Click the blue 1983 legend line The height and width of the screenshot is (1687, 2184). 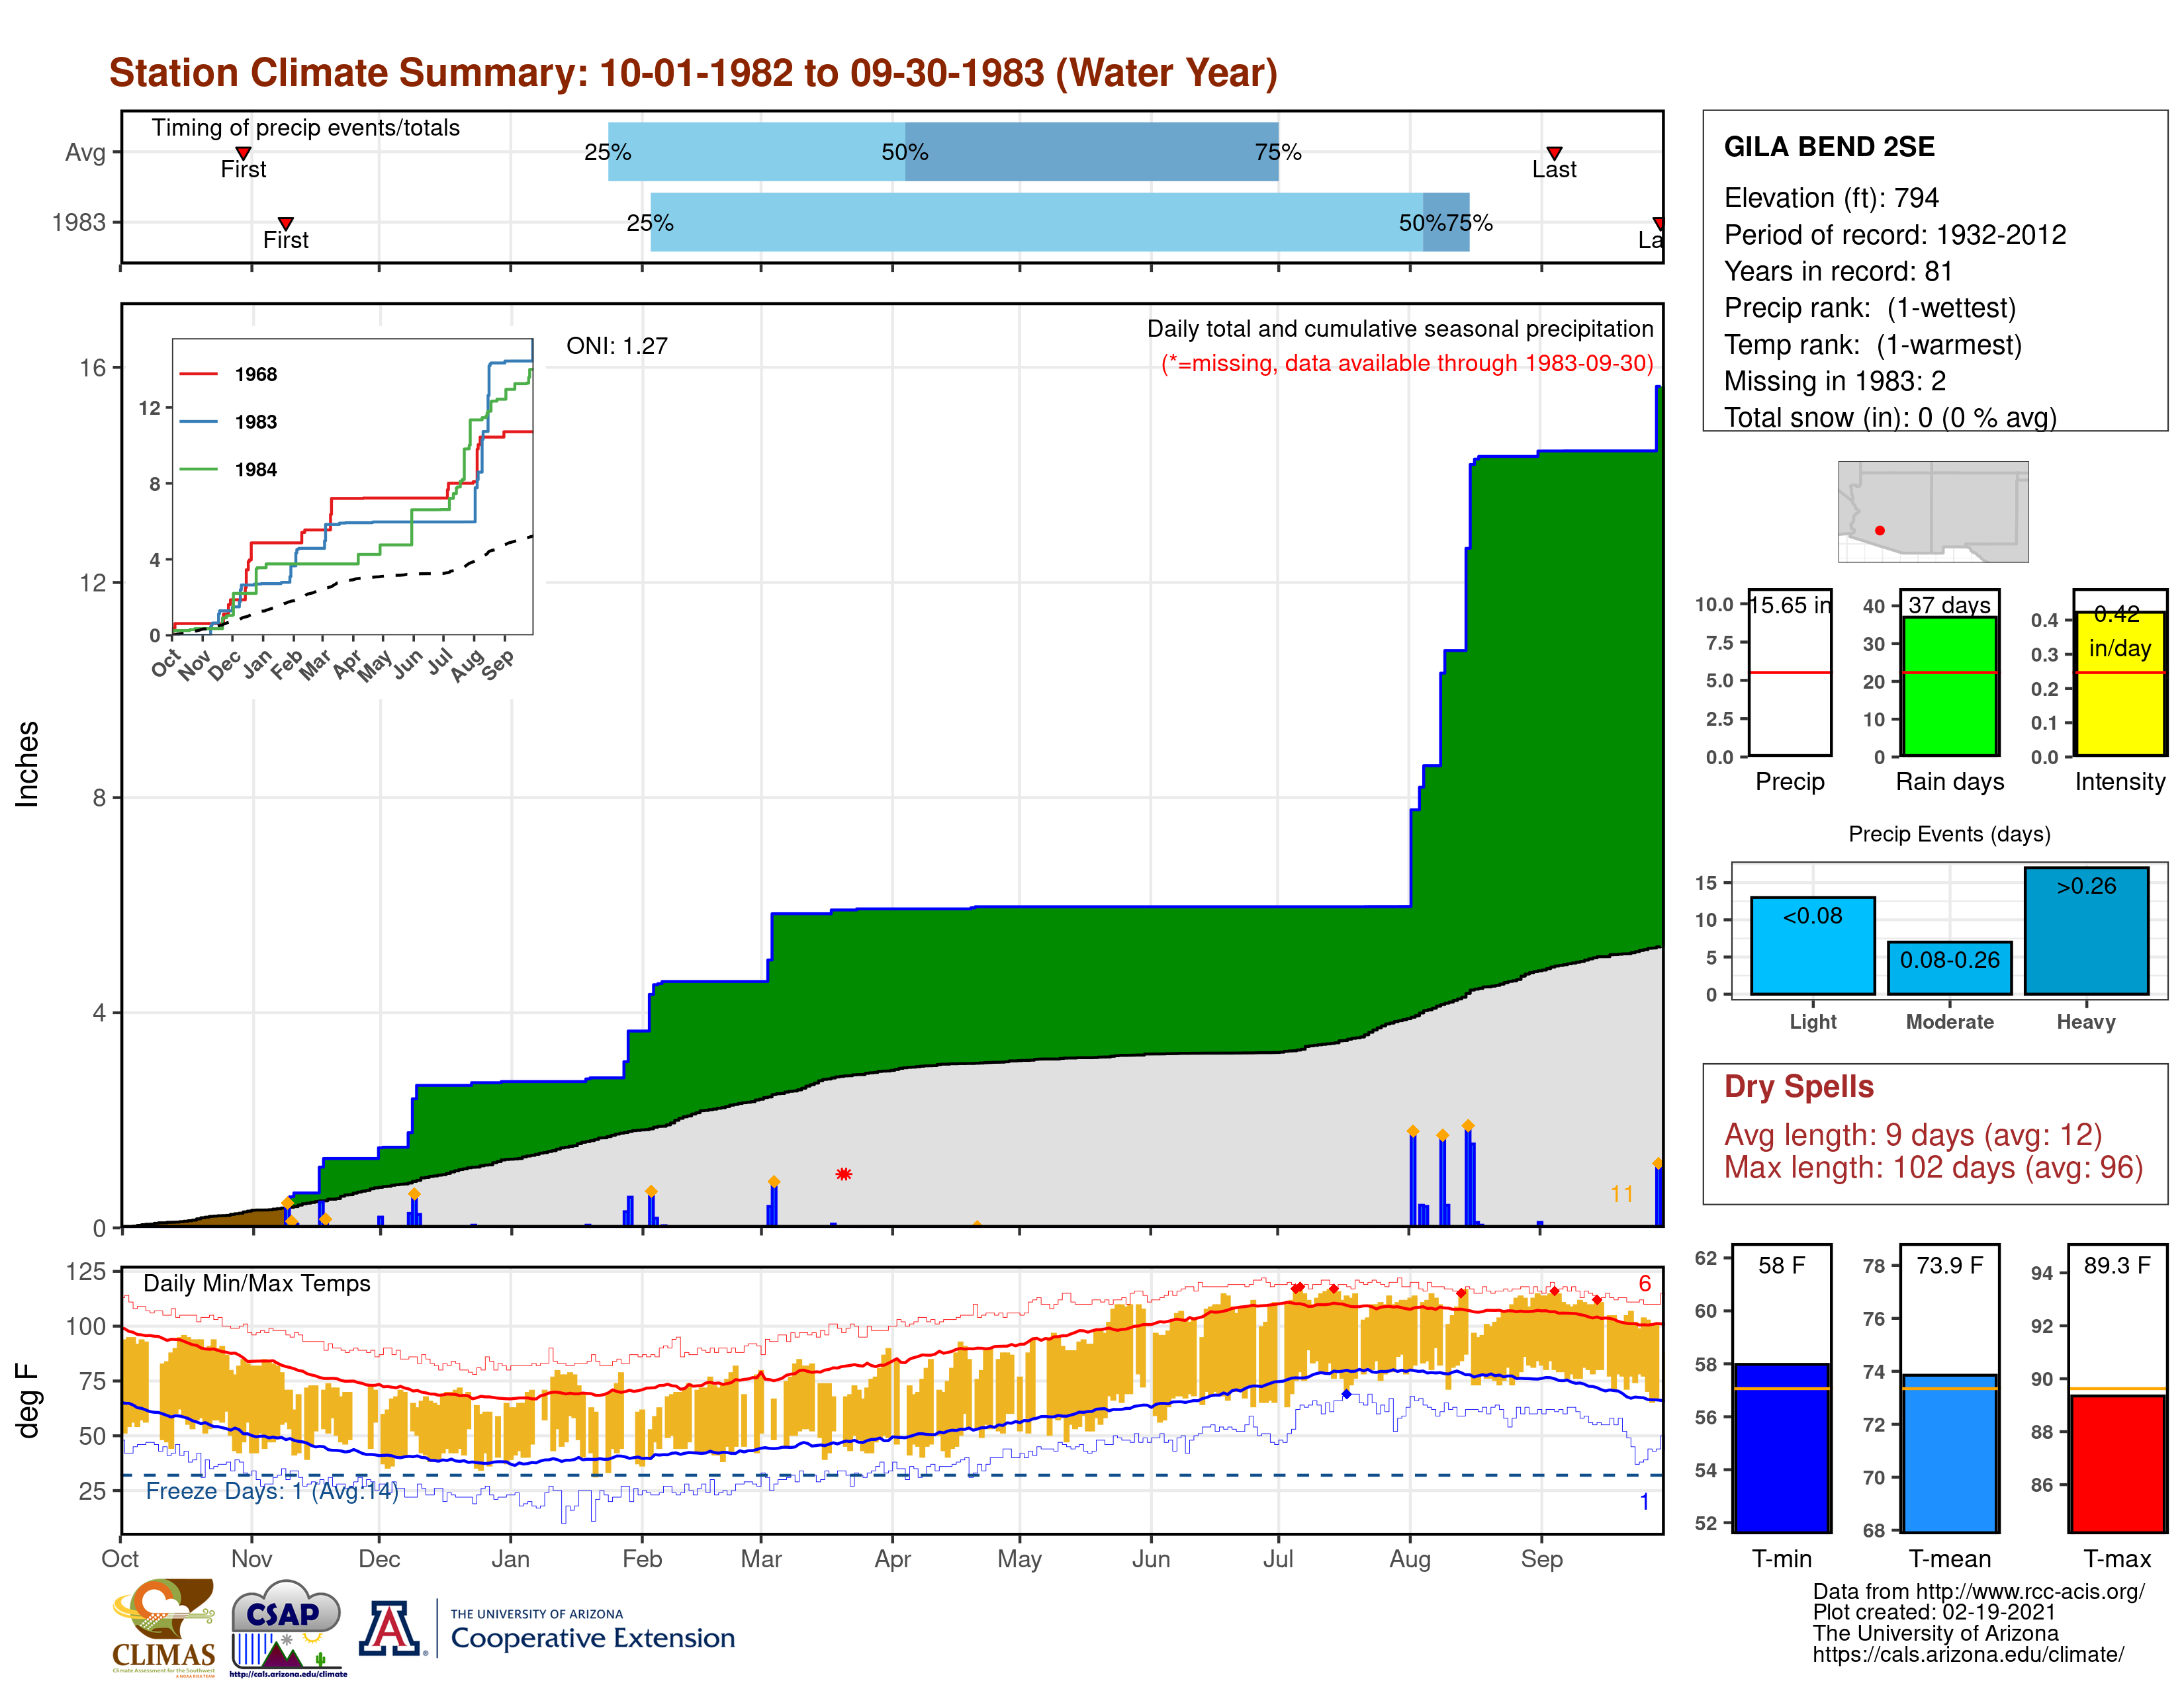tap(198, 422)
